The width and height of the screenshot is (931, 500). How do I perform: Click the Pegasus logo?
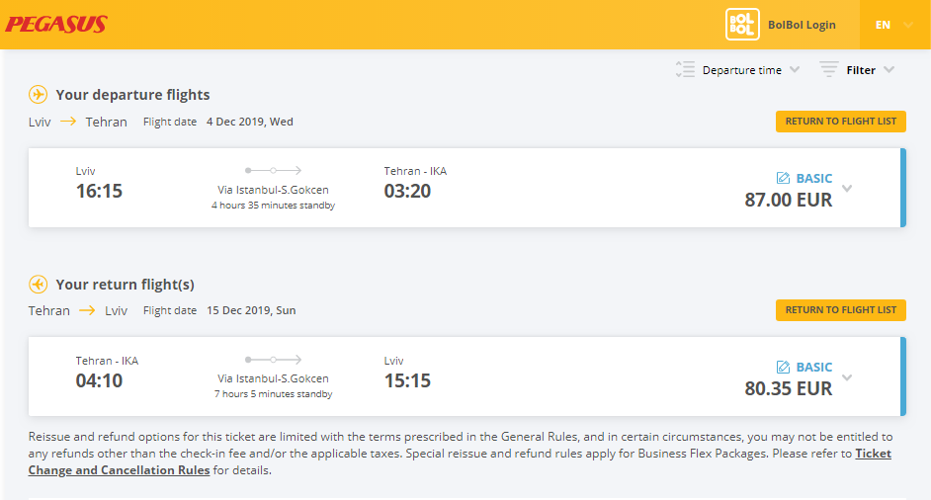point(56,25)
